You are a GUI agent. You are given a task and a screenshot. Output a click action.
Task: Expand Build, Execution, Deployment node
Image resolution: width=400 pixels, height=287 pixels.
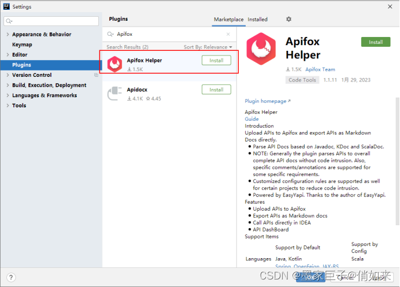[8, 85]
